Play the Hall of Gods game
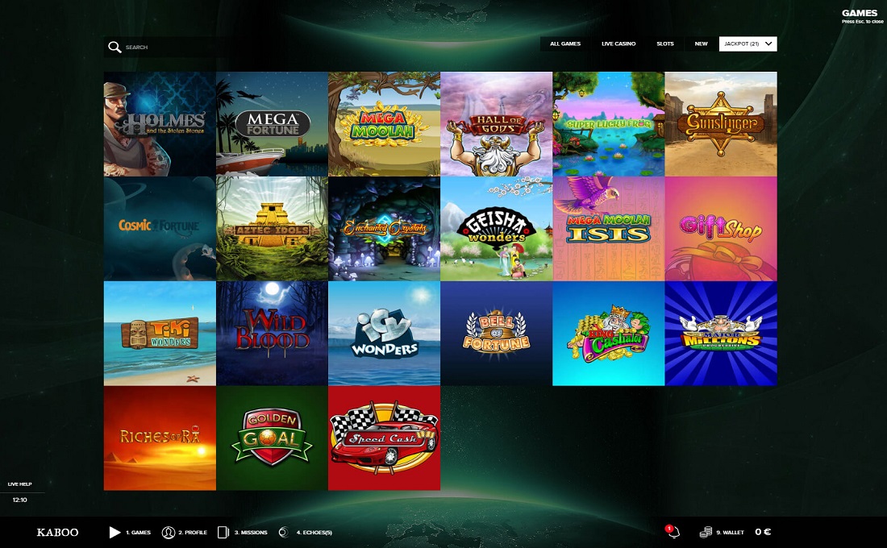Image resolution: width=887 pixels, height=548 pixels. (496, 124)
